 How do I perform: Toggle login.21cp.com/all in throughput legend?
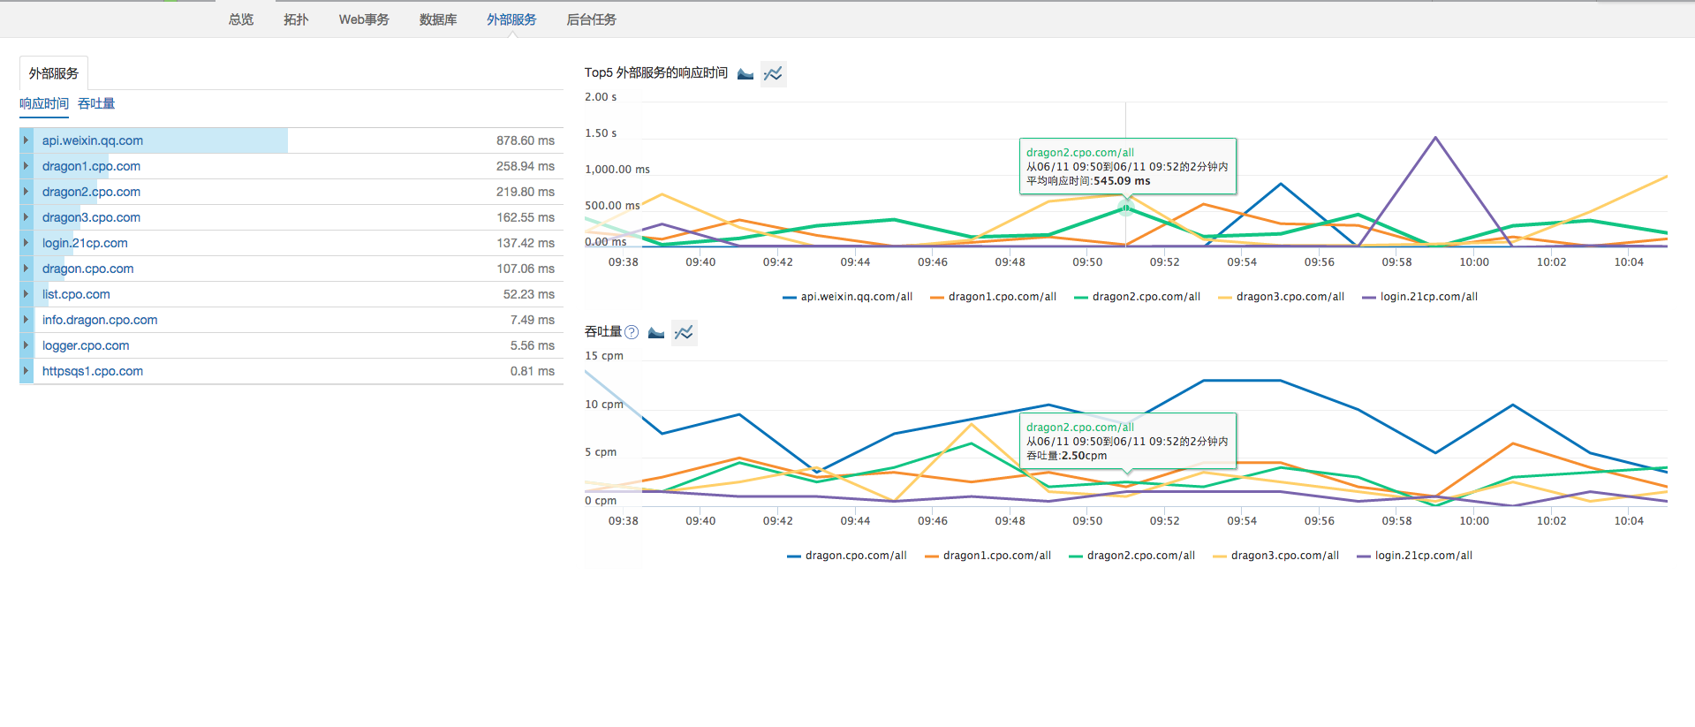pyautogui.click(x=1414, y=556)
